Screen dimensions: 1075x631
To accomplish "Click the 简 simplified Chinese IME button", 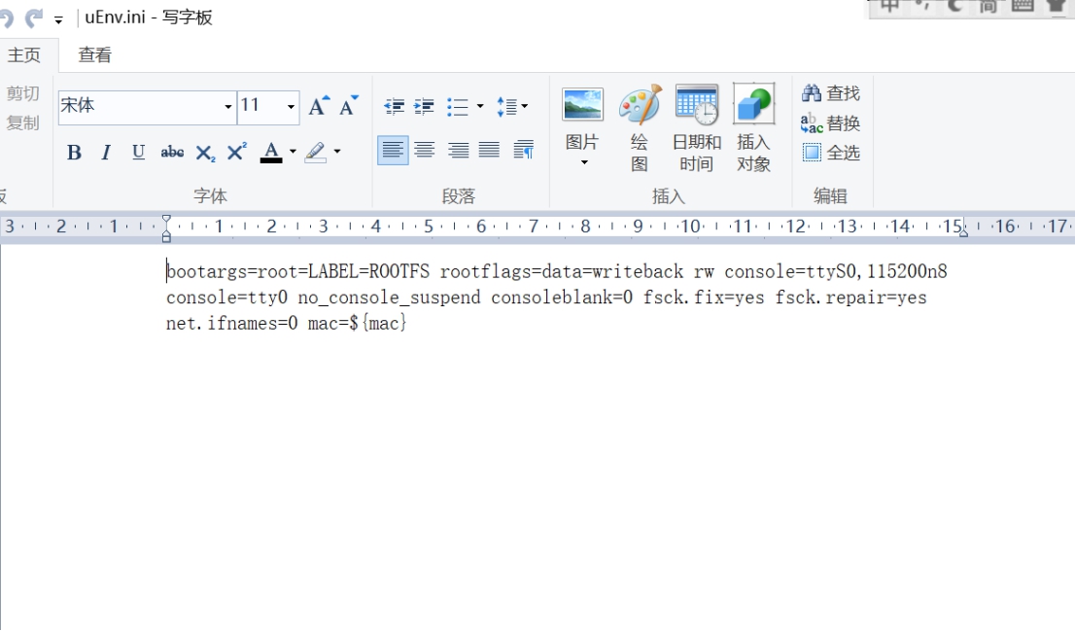I will (x=988, y=6).
